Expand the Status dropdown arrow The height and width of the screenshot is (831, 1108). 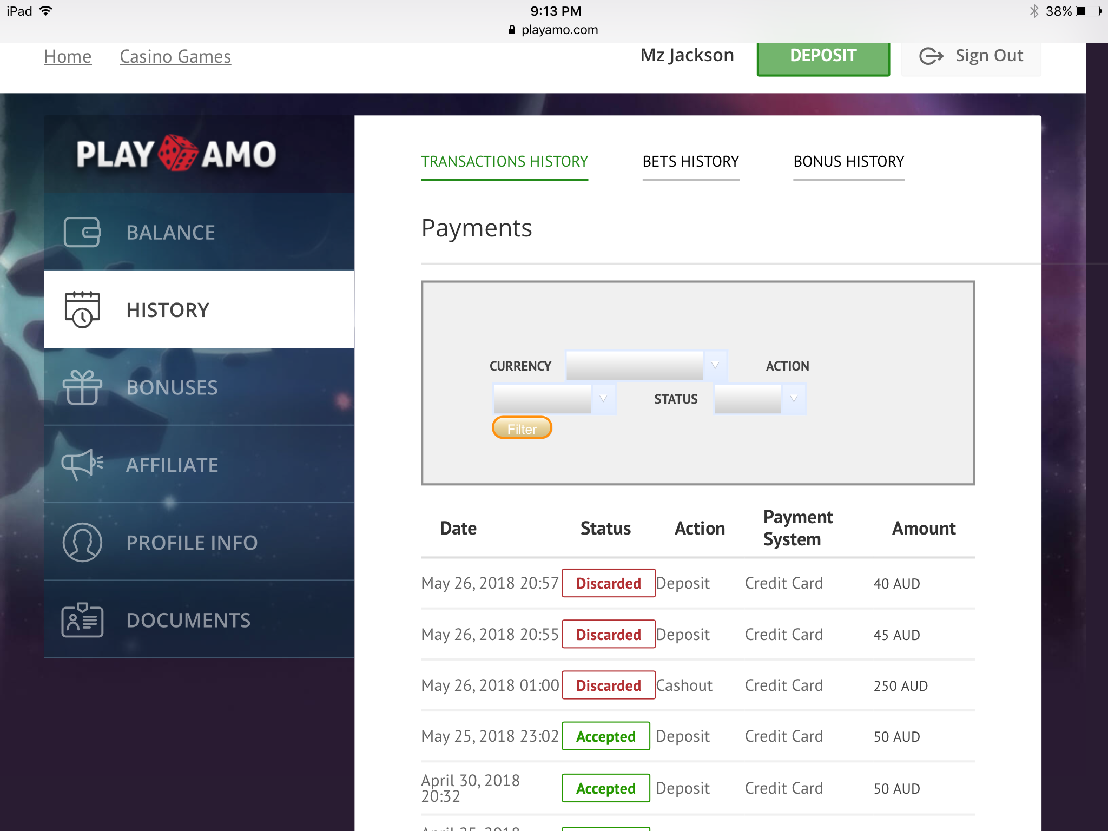tap(794, 399)
